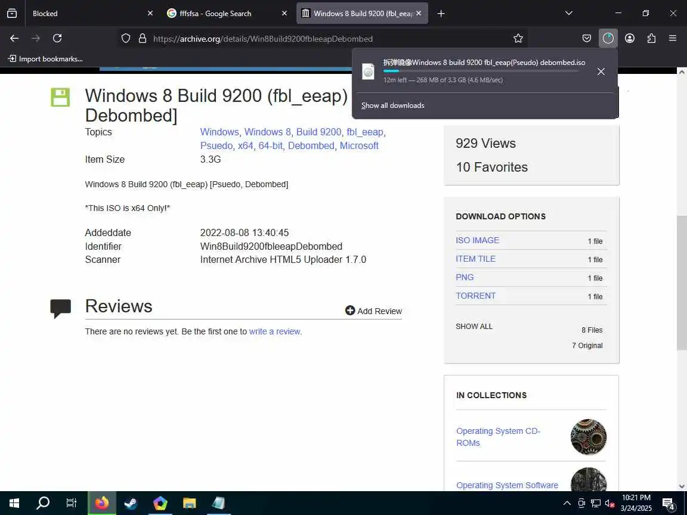
Task: Open Firefox View icon in tab bar
Action: [13, 14]
